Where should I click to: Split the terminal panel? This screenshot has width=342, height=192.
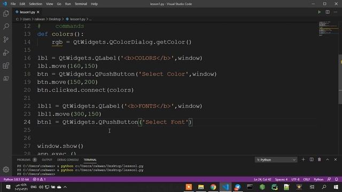(x=312, y=159)
